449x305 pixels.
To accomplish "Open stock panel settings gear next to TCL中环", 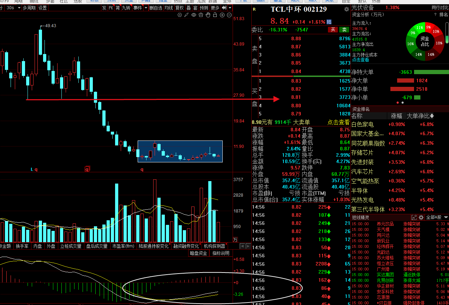I will (x=346, y=9).
